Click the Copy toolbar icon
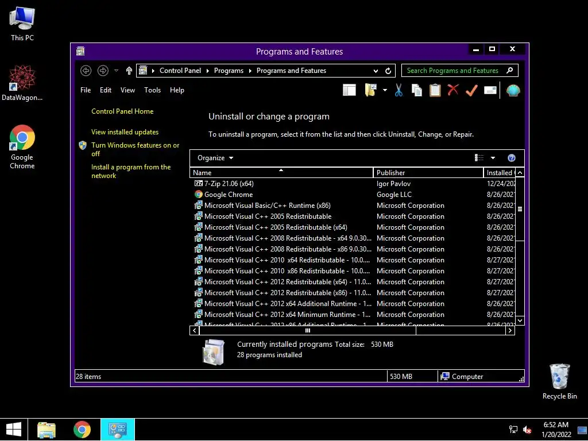Image resolution: width=588 pixels, height=441 pixels. click(417, 90)
